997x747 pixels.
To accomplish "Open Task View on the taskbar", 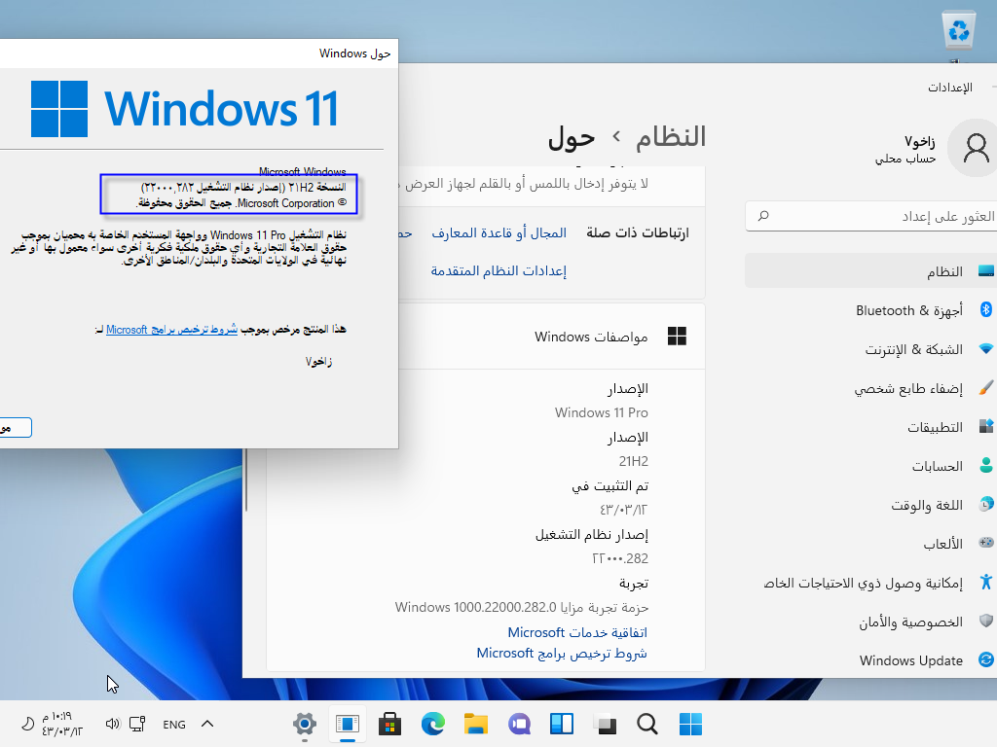I will point(605,724).
